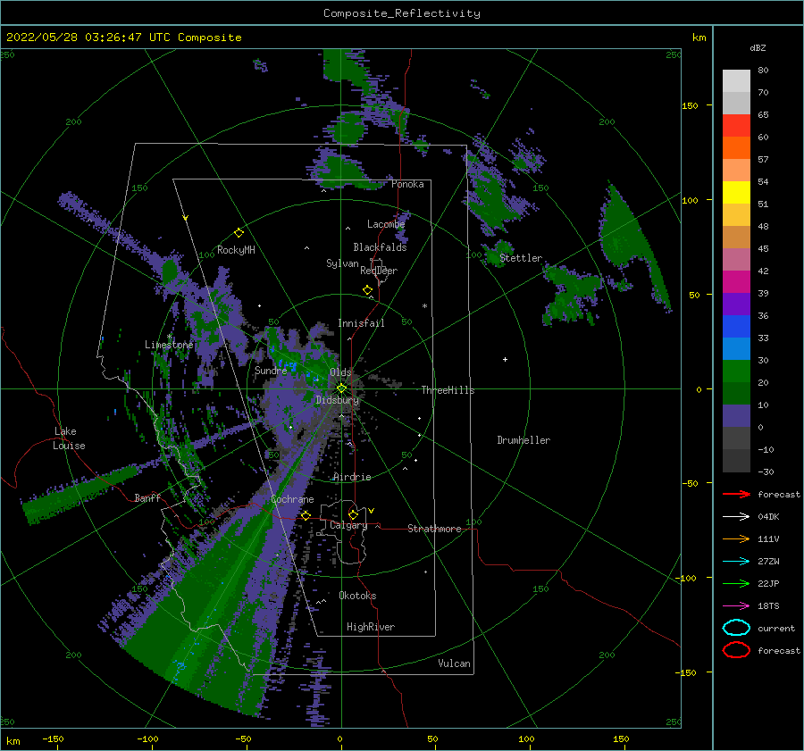Viewport: 804px width, 751px height.
Task: Click the Ponoka city label
Action: click(407, 184)
